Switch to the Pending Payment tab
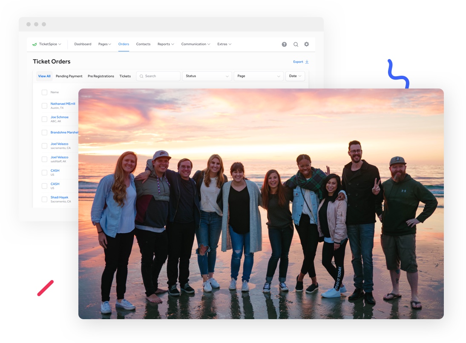This screenshot has width=466, height=343. click(69, 76)
